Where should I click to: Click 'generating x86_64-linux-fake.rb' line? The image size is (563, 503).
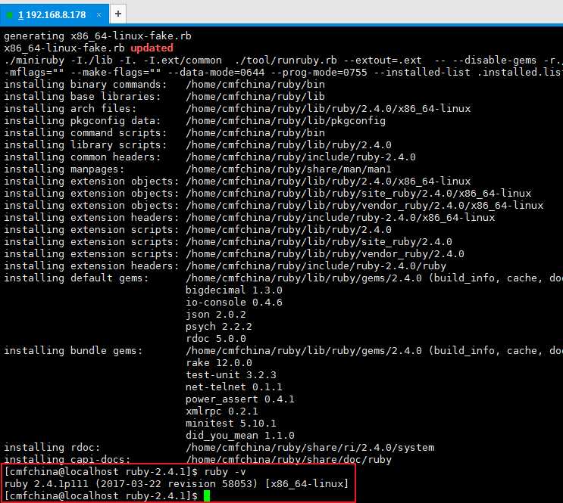(98, 36)
